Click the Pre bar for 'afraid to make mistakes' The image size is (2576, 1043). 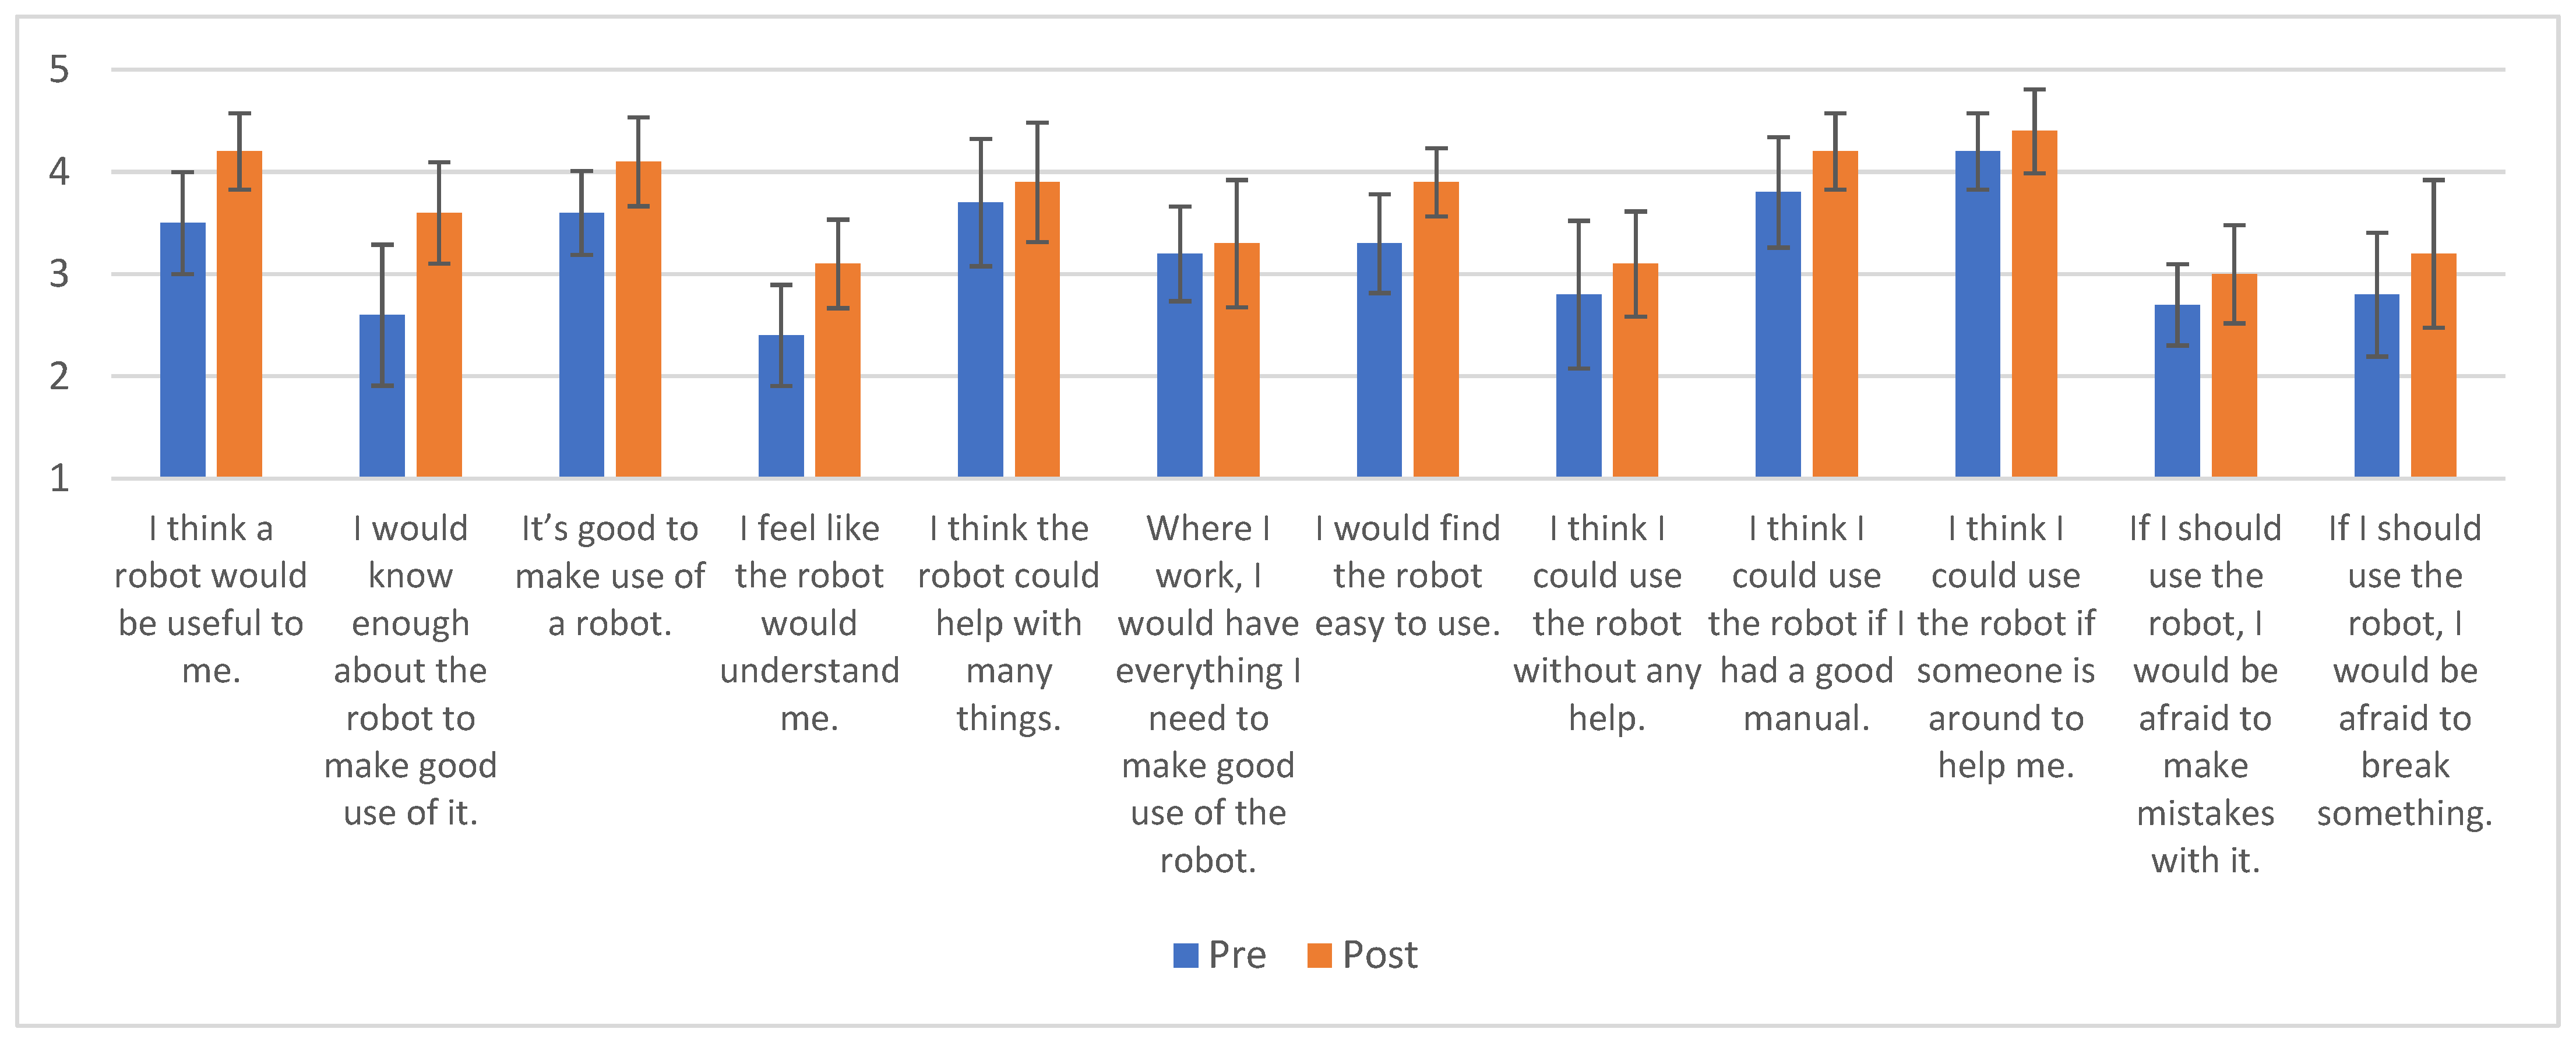2177,391
